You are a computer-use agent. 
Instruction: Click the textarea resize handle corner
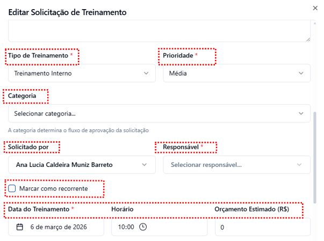(308, 39)
